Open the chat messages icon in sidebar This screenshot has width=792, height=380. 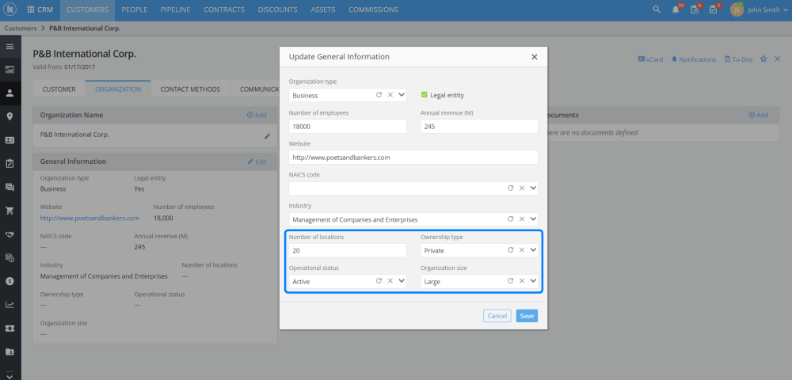[x=10, y=187]
